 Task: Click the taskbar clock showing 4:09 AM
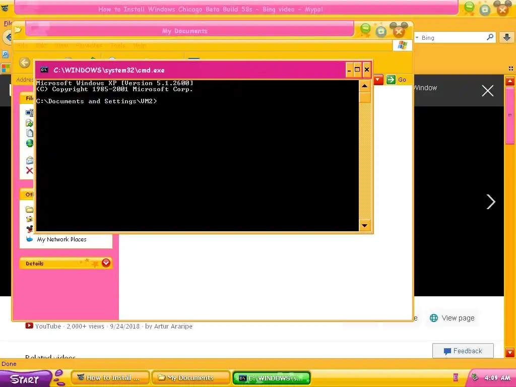[x=497, y=378]
